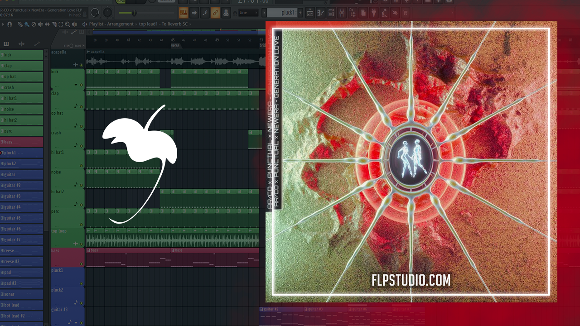Open the Playlist view icon
The image size is (580, 326).
pyautogui.click(x=310, y=13)
